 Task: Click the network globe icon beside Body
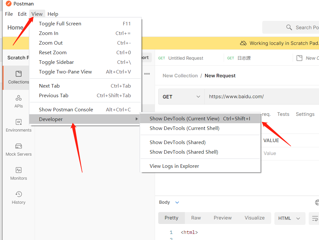(317, 202)
